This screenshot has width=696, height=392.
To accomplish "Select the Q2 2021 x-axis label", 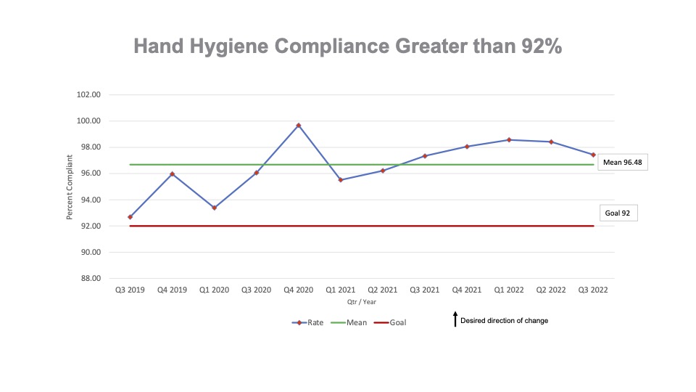I will (x=382, y=290).
